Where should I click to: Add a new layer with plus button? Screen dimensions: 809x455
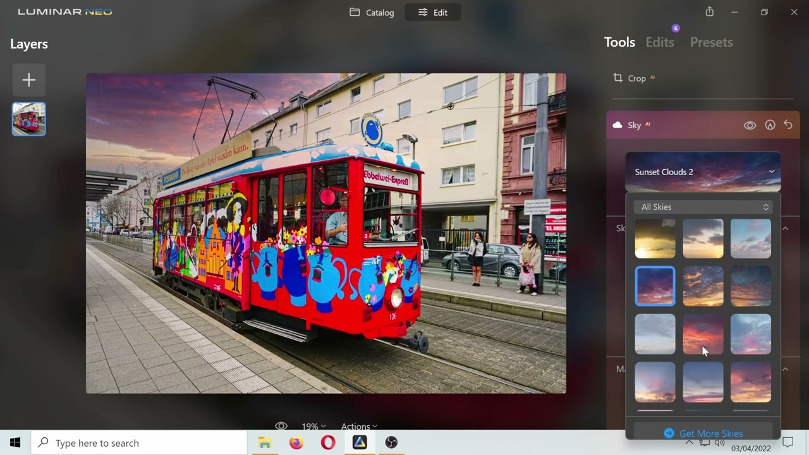(x=28, y=80)
